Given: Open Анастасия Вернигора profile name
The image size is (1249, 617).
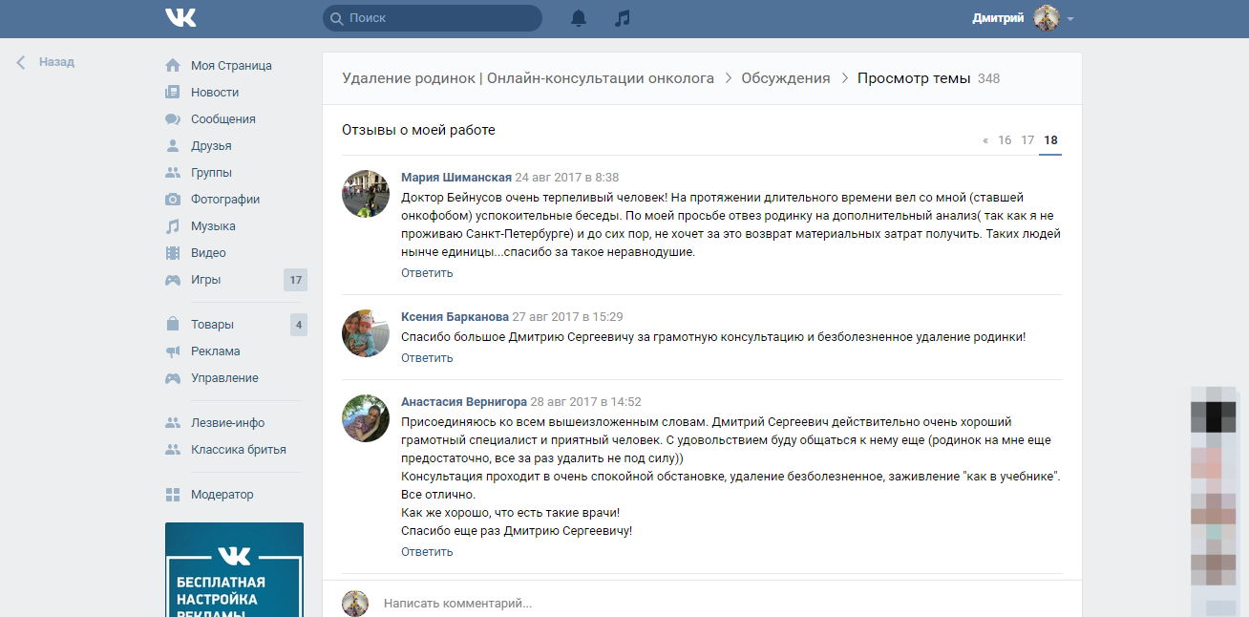Looking at the screenshot, I should [463, 402].
